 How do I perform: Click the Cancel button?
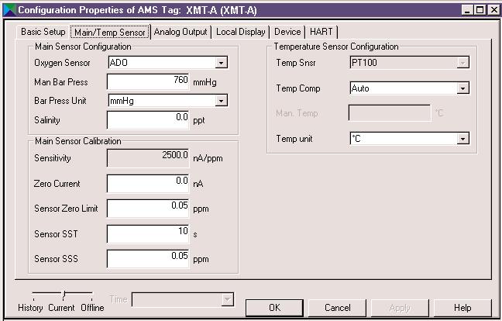[338, 308]
